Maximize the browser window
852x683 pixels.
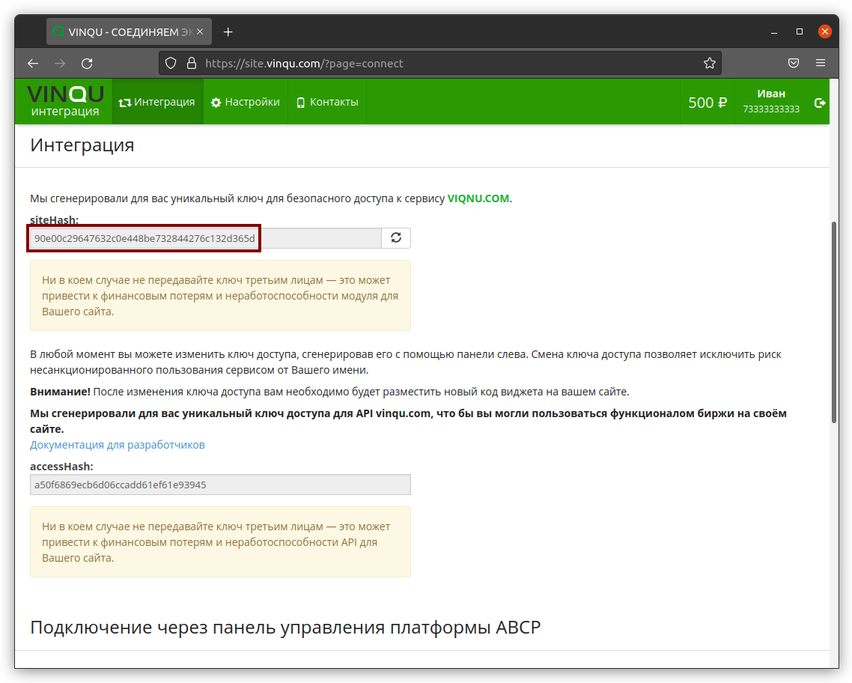[800, 31]
